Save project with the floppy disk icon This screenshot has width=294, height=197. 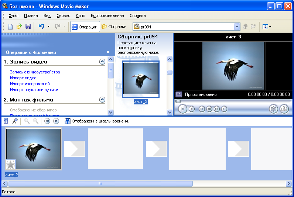point(28,27)
